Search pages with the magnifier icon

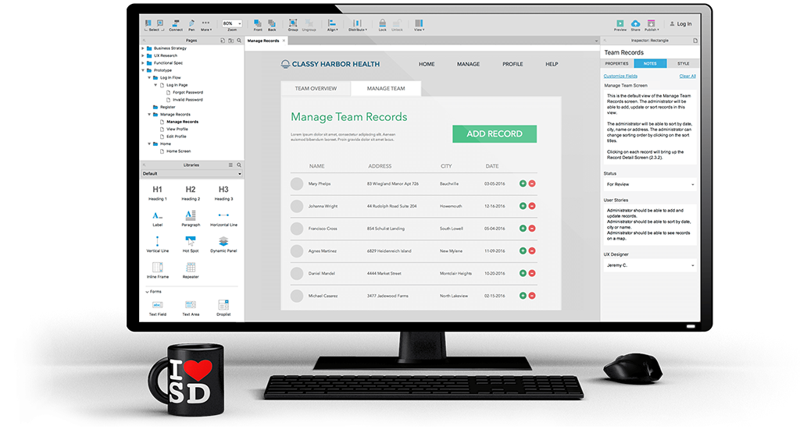tap(239, 41)
